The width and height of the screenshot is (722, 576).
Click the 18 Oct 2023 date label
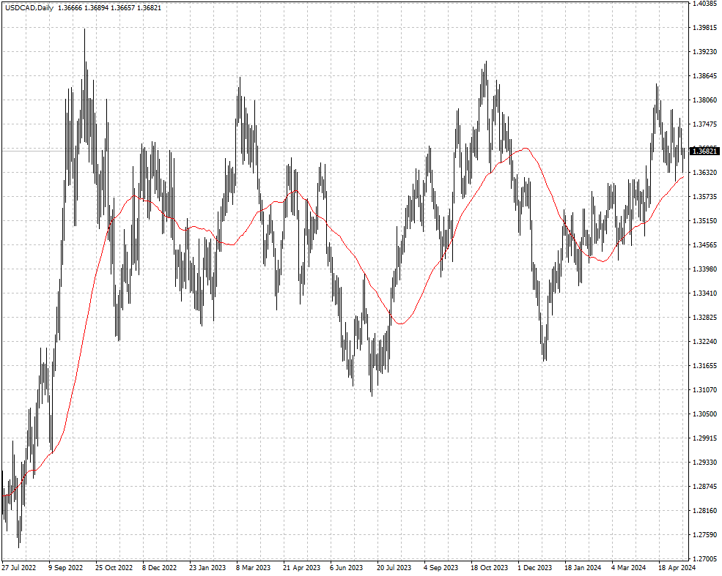click(489, 568)
